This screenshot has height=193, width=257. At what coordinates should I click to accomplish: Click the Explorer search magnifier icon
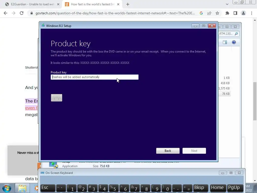[236, 34]
